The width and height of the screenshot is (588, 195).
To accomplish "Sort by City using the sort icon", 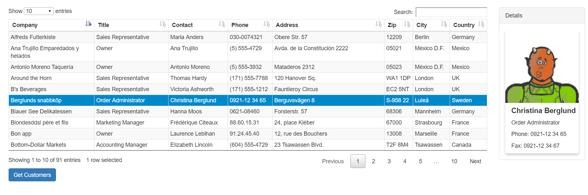I will (444, 24).
